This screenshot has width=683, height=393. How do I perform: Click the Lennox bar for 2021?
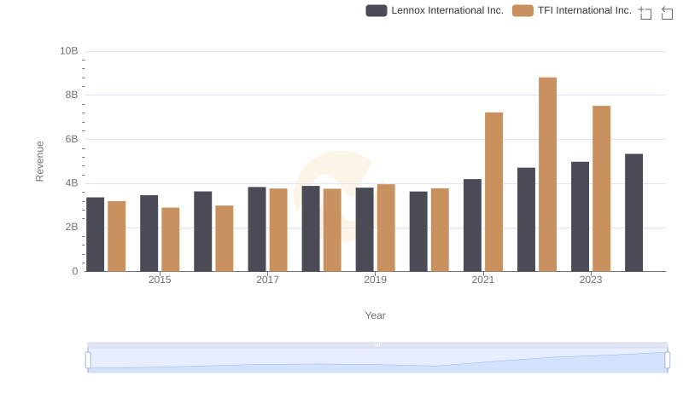pyautogui.click(x=472, y=225)
